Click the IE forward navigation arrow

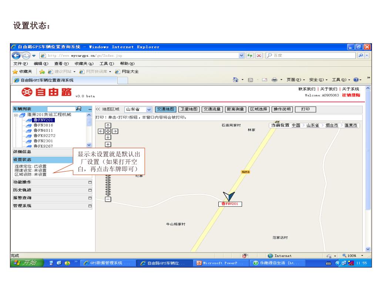26,55
